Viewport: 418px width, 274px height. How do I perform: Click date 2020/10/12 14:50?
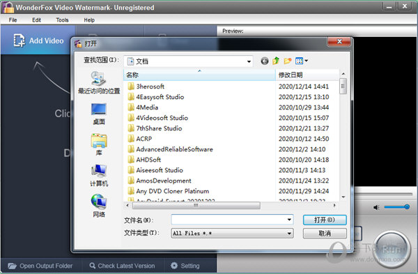point(304,139)
